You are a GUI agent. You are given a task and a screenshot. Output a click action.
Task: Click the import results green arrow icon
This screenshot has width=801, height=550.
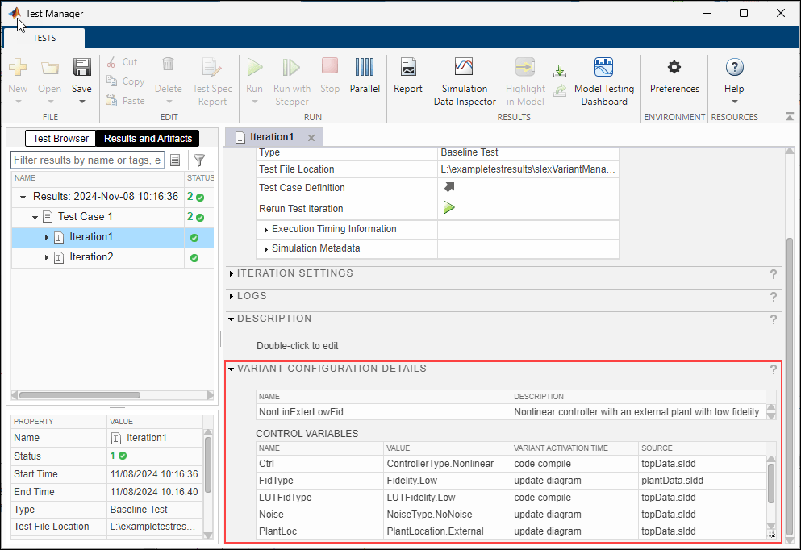coord(560,70)
